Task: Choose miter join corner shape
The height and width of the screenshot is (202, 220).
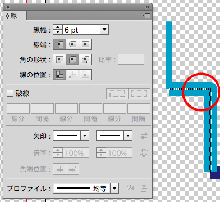Action: click(59, 59)
